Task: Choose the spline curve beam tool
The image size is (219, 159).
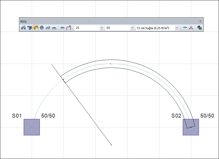Action: 48,28
